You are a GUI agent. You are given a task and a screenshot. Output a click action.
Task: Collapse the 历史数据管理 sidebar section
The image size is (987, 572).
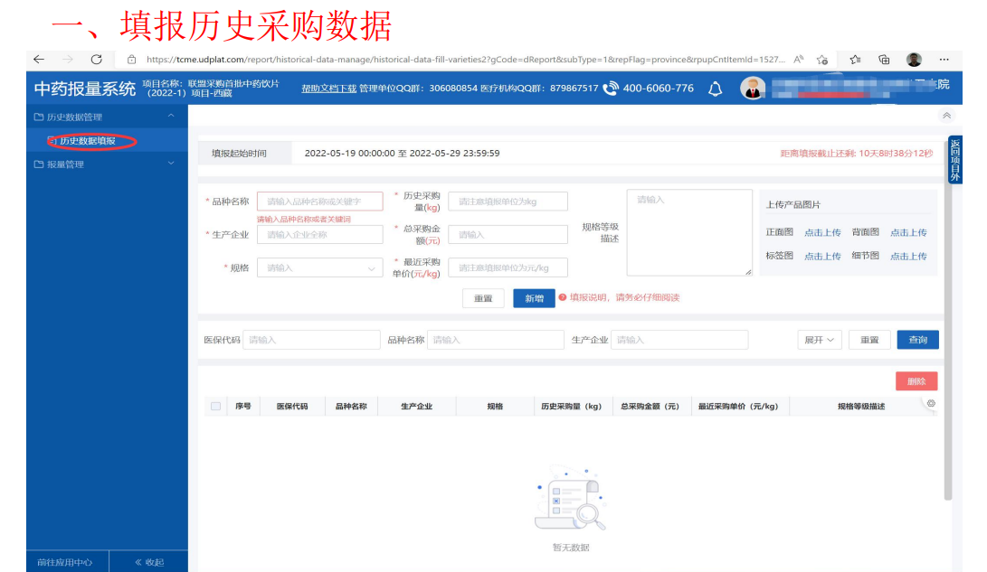(x=171, y=117)
